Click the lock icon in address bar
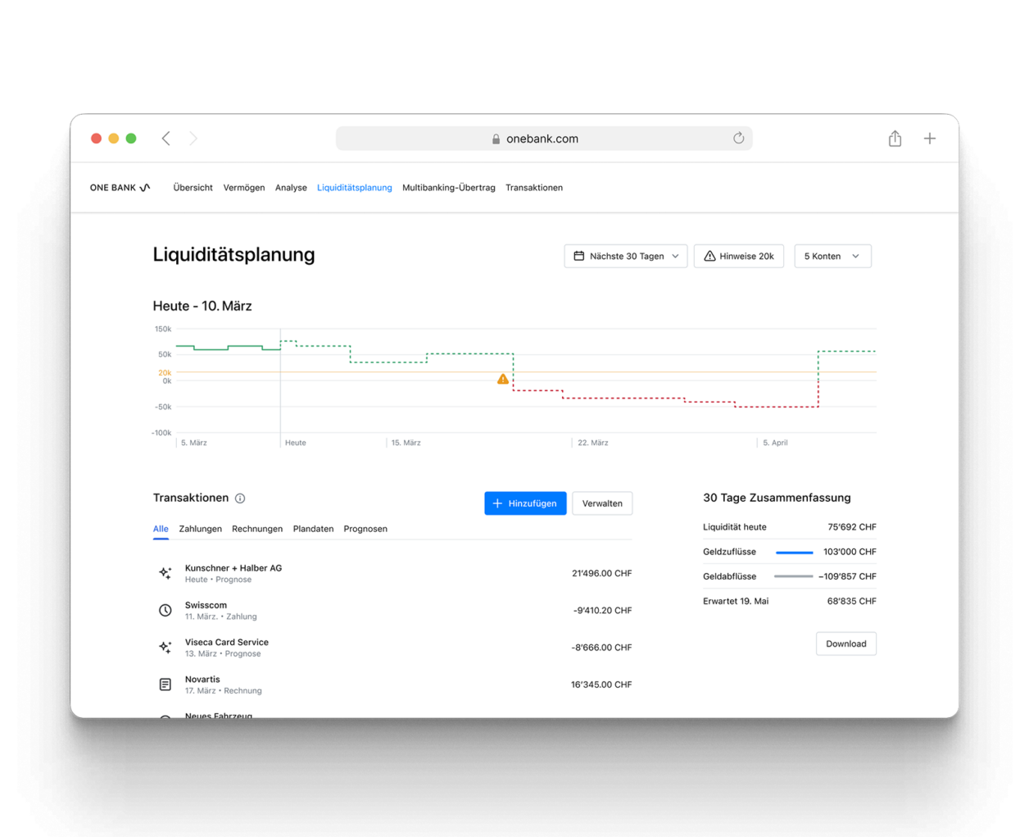 coord(496,139)
